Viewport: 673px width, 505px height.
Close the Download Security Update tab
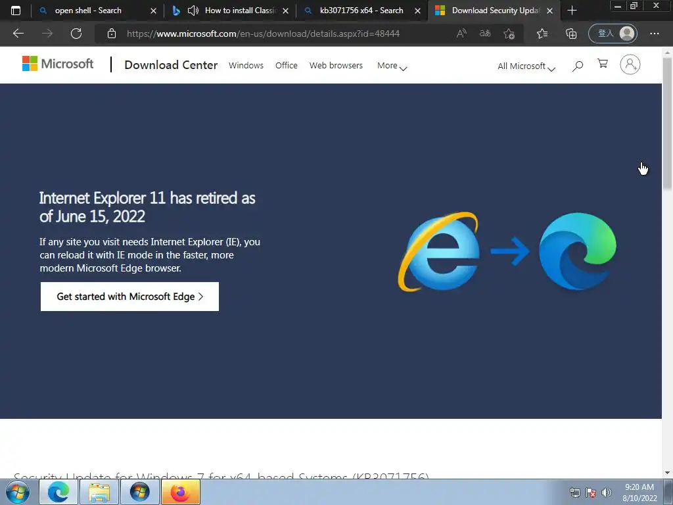[x=550, y=11]
